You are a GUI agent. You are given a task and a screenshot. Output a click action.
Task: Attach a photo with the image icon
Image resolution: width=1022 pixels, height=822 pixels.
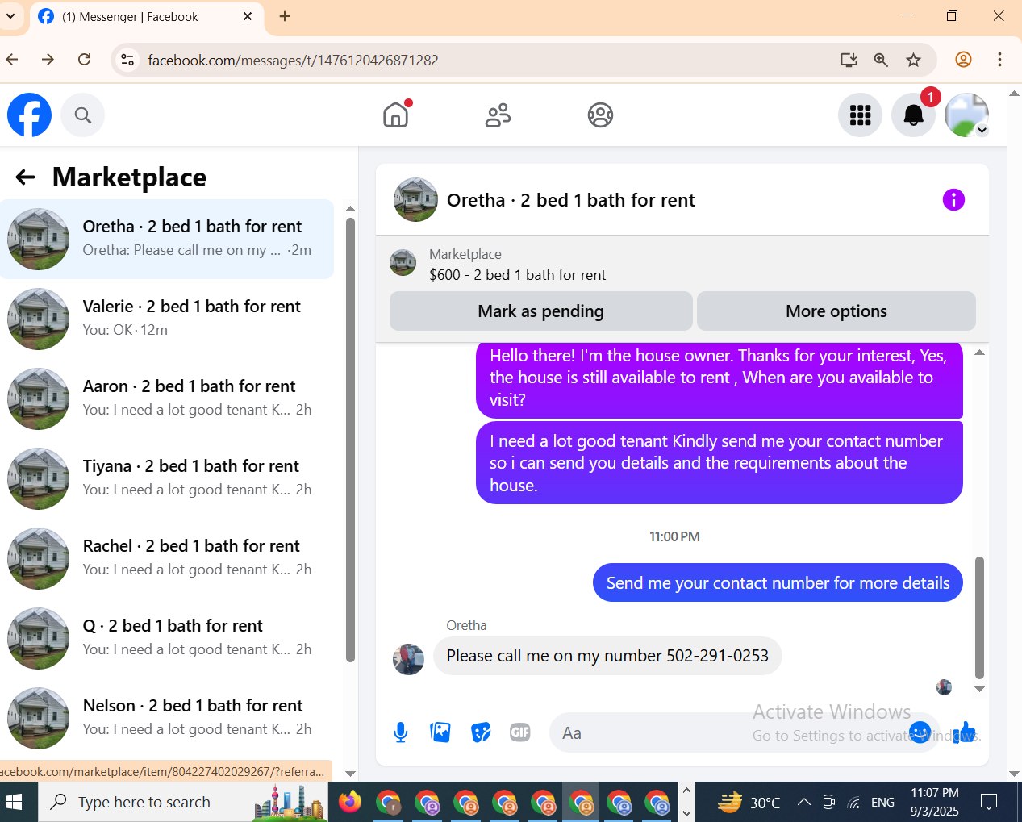[440, 732]
